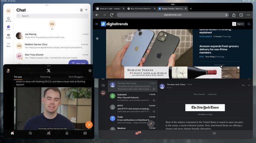
Task: Open X communities tab
Action: pos(49,133)
